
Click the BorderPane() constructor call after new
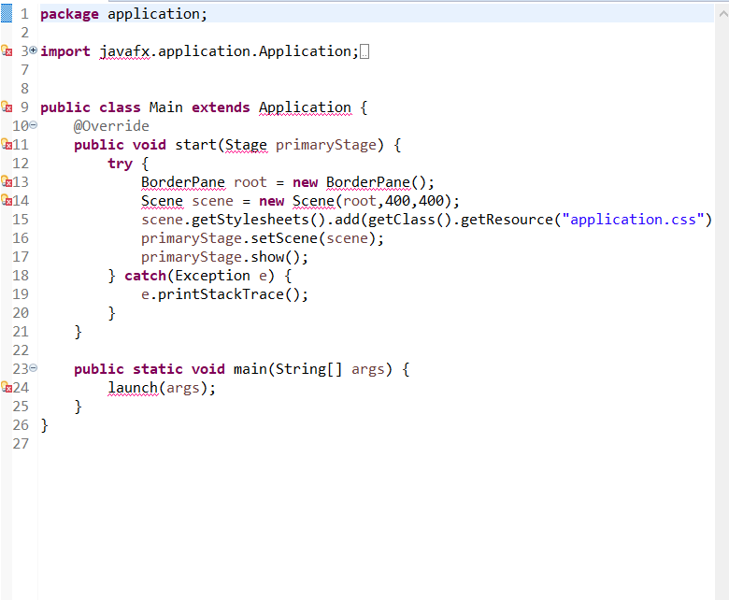367,182
